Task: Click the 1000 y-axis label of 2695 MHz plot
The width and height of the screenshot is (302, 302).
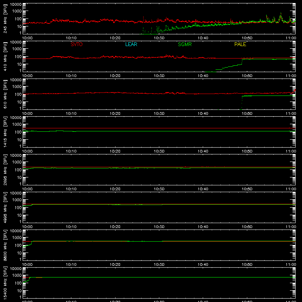Action: tap(17, 162)
